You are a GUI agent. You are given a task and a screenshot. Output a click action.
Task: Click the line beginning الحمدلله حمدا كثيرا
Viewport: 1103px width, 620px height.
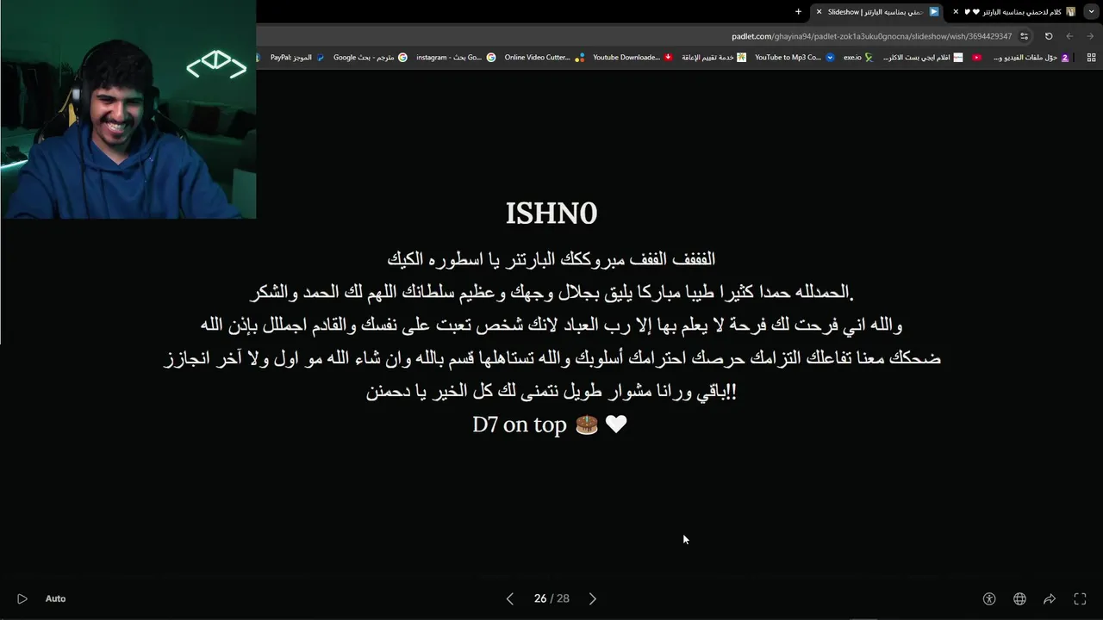551,292
